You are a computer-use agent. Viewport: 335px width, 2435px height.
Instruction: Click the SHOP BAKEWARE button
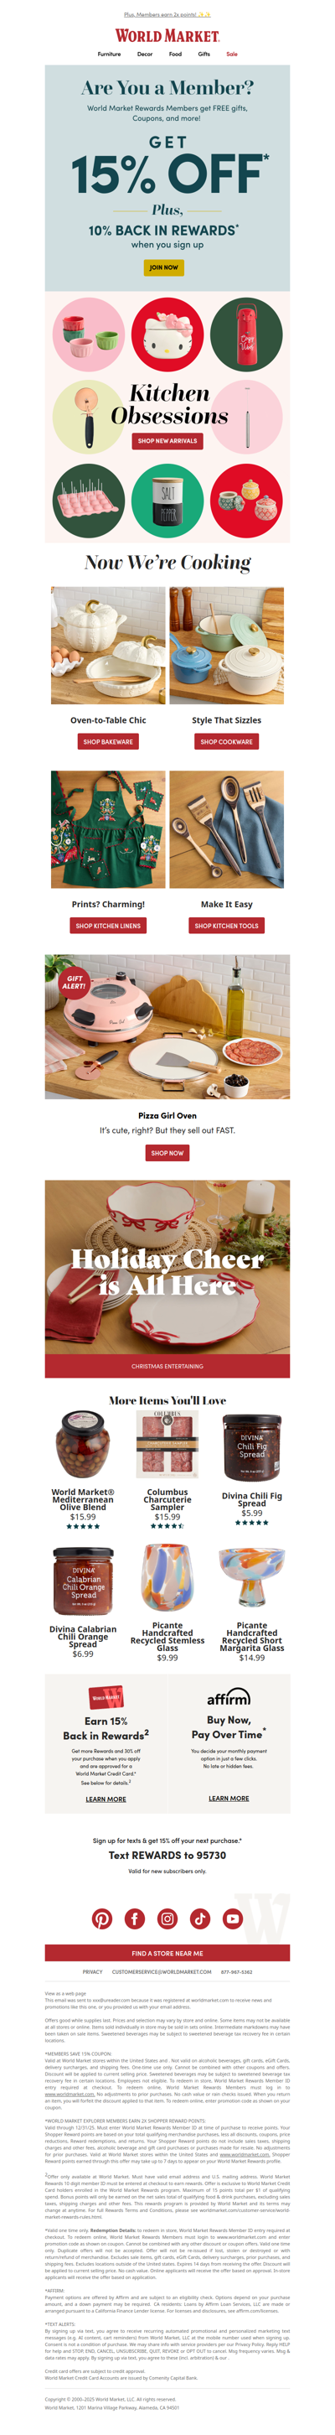(107, 742)
